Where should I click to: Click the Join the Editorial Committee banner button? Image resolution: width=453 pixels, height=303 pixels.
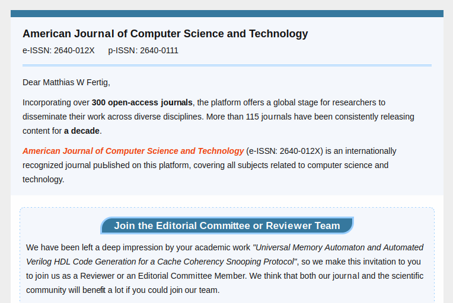(226, 225)
